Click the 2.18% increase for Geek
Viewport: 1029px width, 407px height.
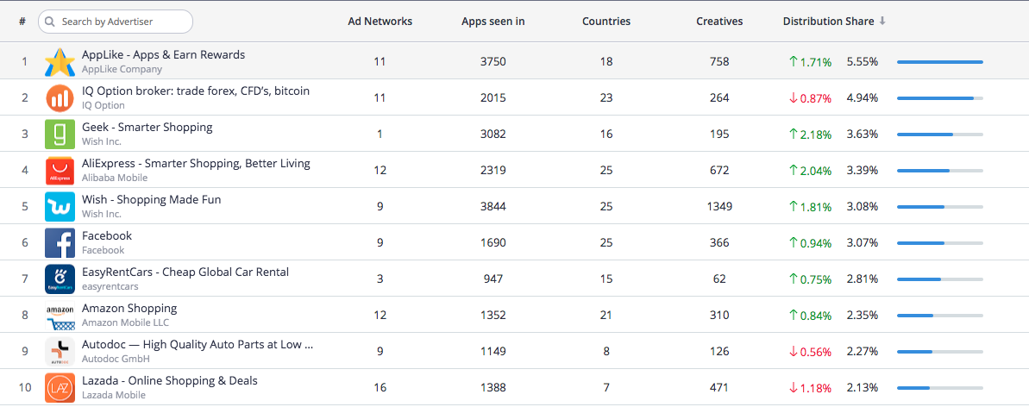(811, 135)
